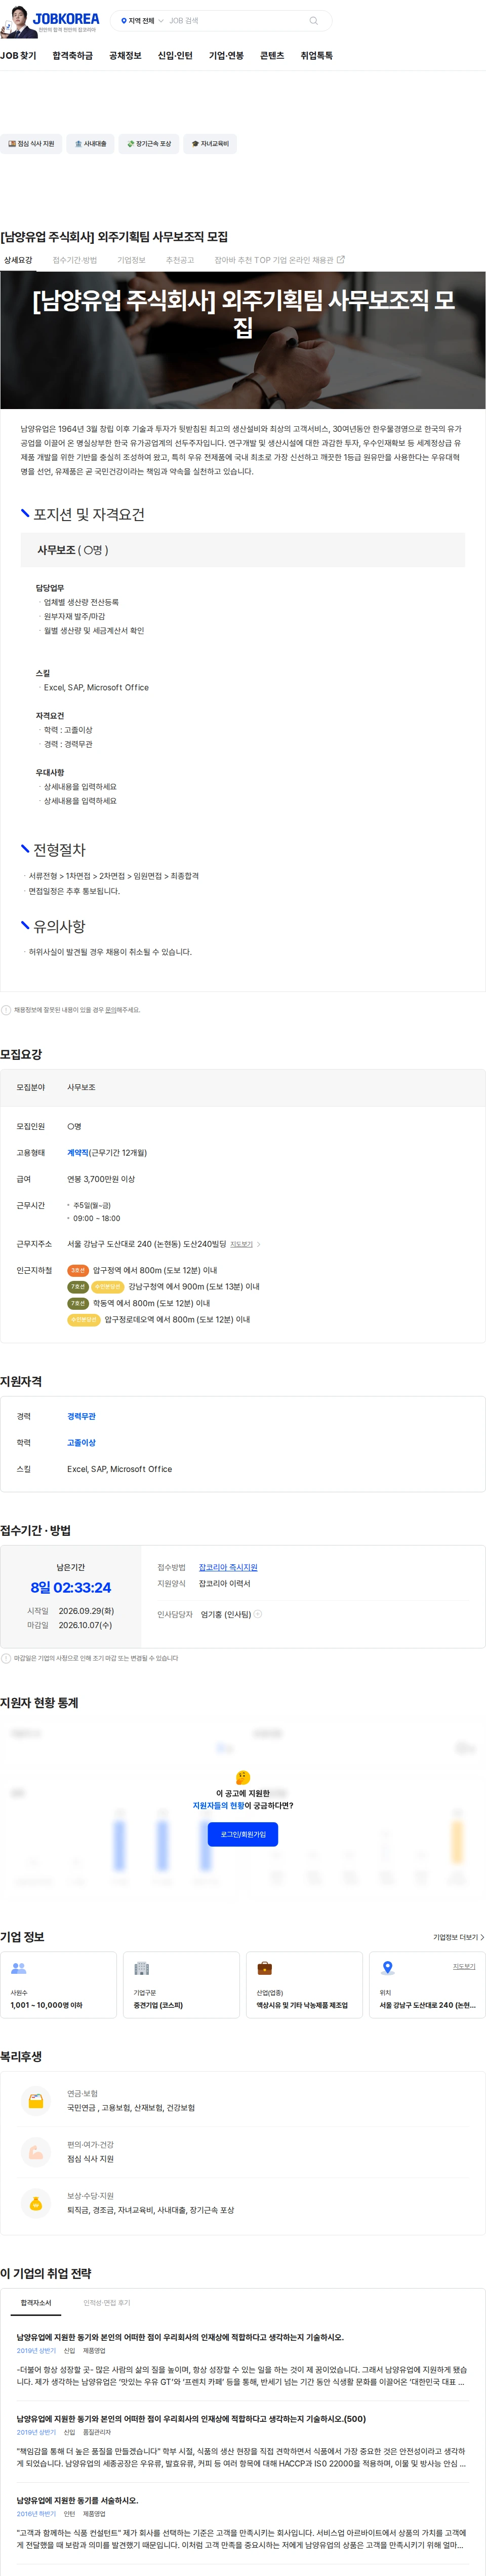Click the 7호선 badge for 학동역

pos(78,1304)
